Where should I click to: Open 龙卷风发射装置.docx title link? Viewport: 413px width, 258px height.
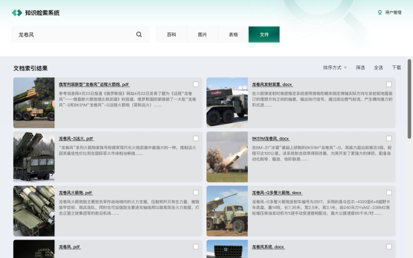coord(273,85)
